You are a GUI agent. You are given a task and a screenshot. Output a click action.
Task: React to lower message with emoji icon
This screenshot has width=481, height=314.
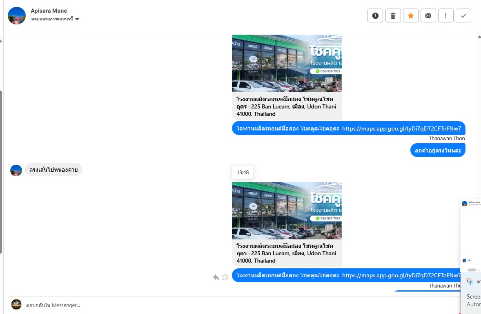(x=225, y=277)
